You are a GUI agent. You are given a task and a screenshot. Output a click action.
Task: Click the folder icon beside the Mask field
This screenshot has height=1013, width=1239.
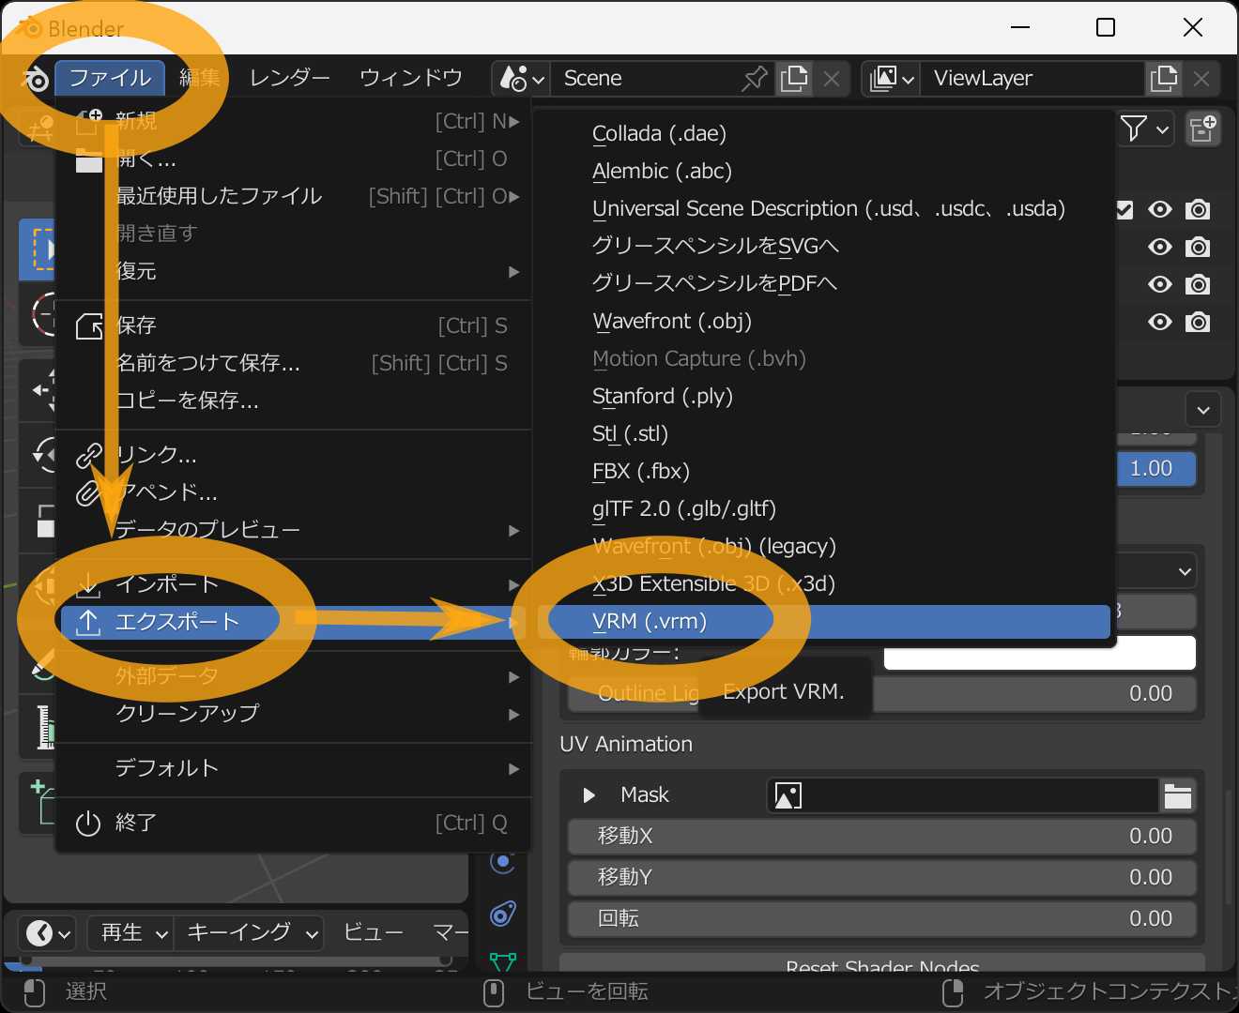(1178, 796)
